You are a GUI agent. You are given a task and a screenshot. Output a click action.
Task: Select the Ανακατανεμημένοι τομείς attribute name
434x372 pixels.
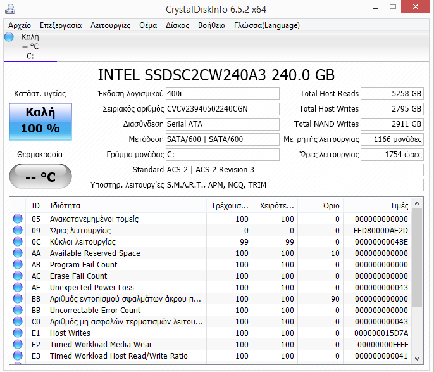click(94, 219)
